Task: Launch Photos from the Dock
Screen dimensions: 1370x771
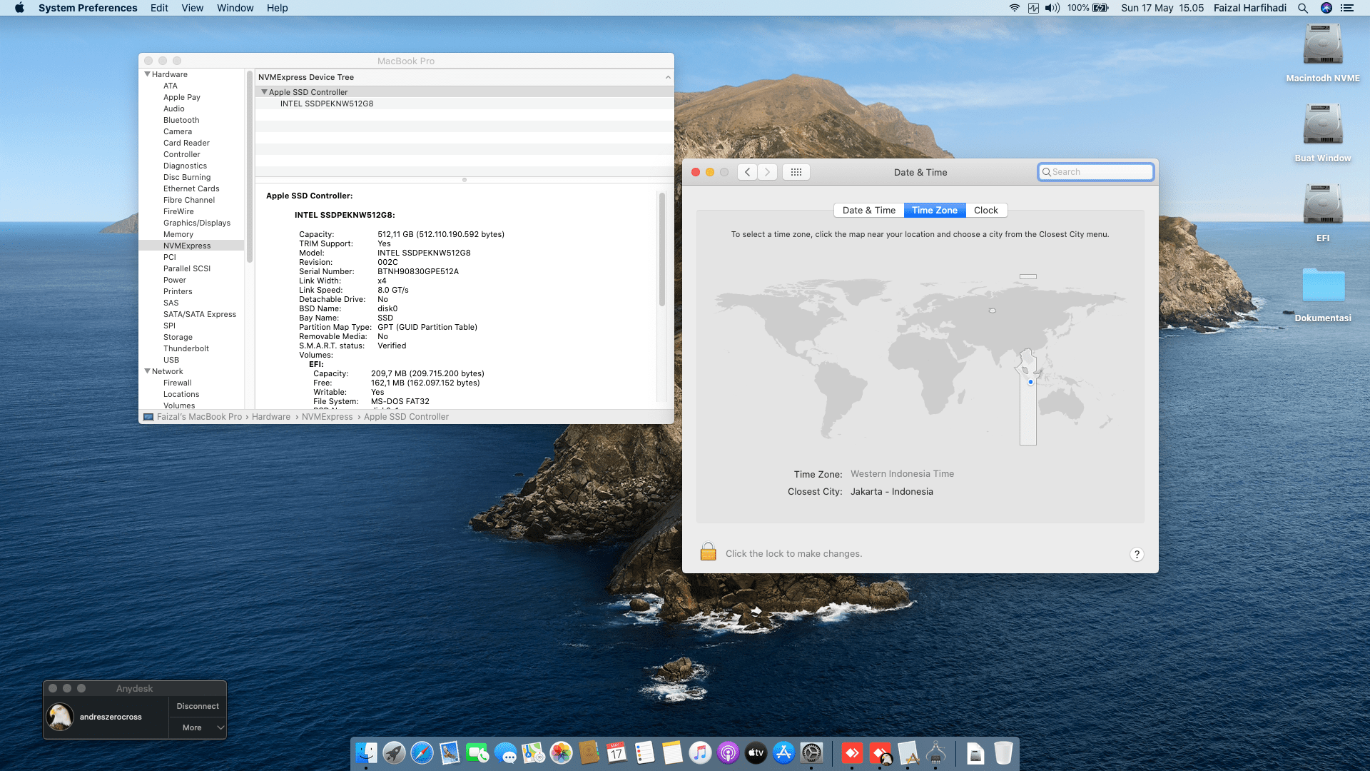Action: 561,752
